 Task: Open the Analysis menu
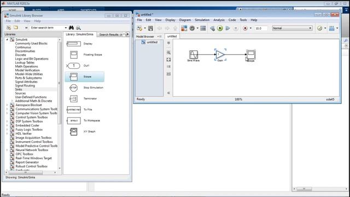(x=219, y=20)
